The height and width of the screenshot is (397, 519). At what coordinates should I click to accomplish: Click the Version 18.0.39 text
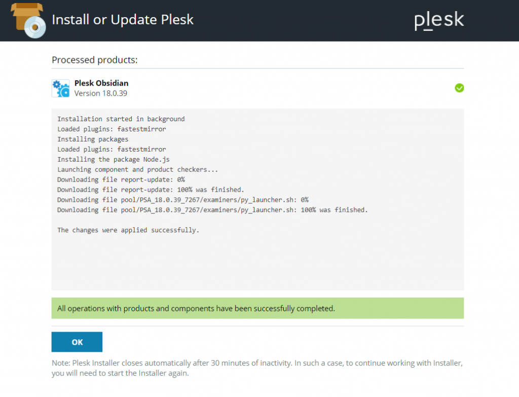[101, 93]
